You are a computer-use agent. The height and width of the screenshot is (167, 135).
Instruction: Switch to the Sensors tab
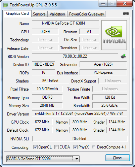[x=39, y=14]
